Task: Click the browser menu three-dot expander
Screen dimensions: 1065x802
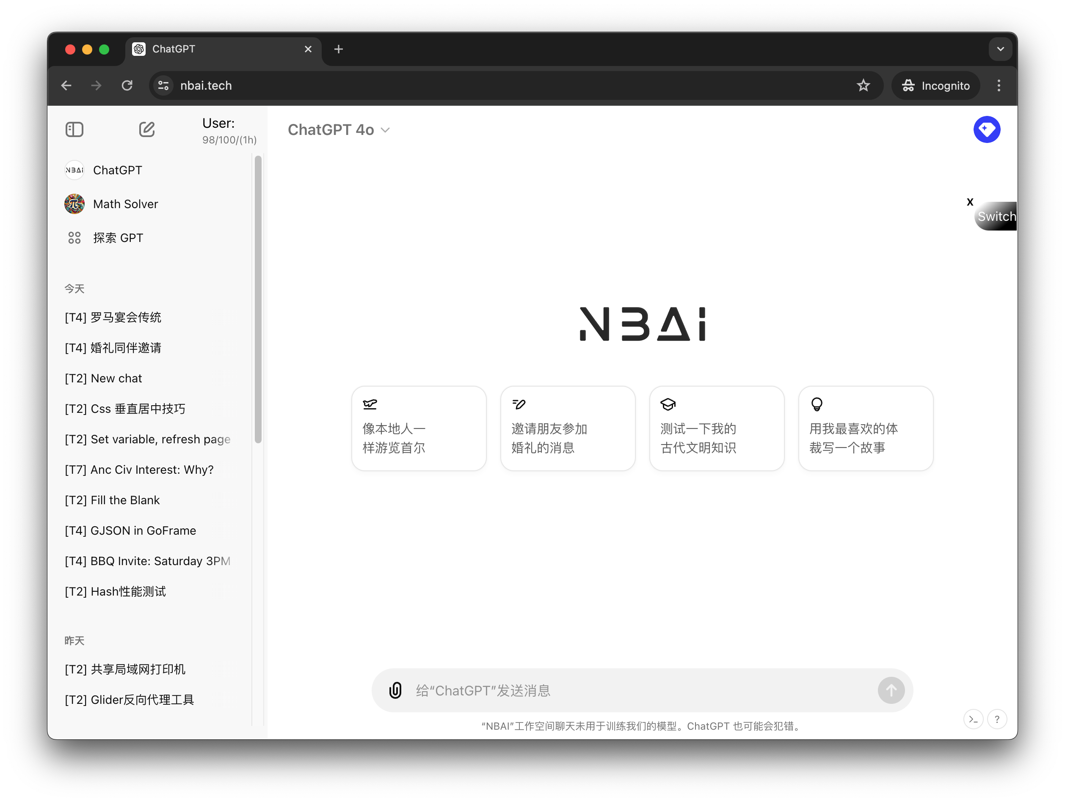Action: pos(999,85)
